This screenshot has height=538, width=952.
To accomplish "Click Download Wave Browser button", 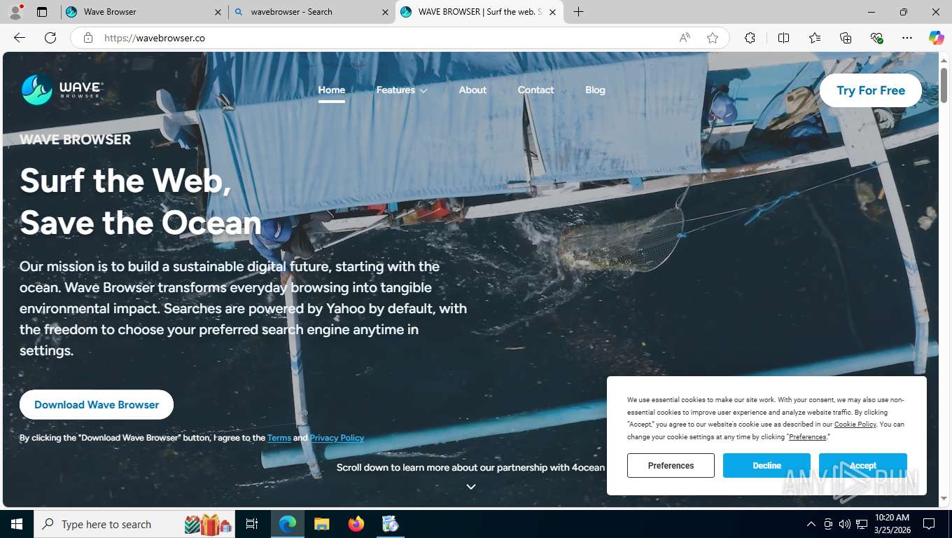I will tap(97, 404).
